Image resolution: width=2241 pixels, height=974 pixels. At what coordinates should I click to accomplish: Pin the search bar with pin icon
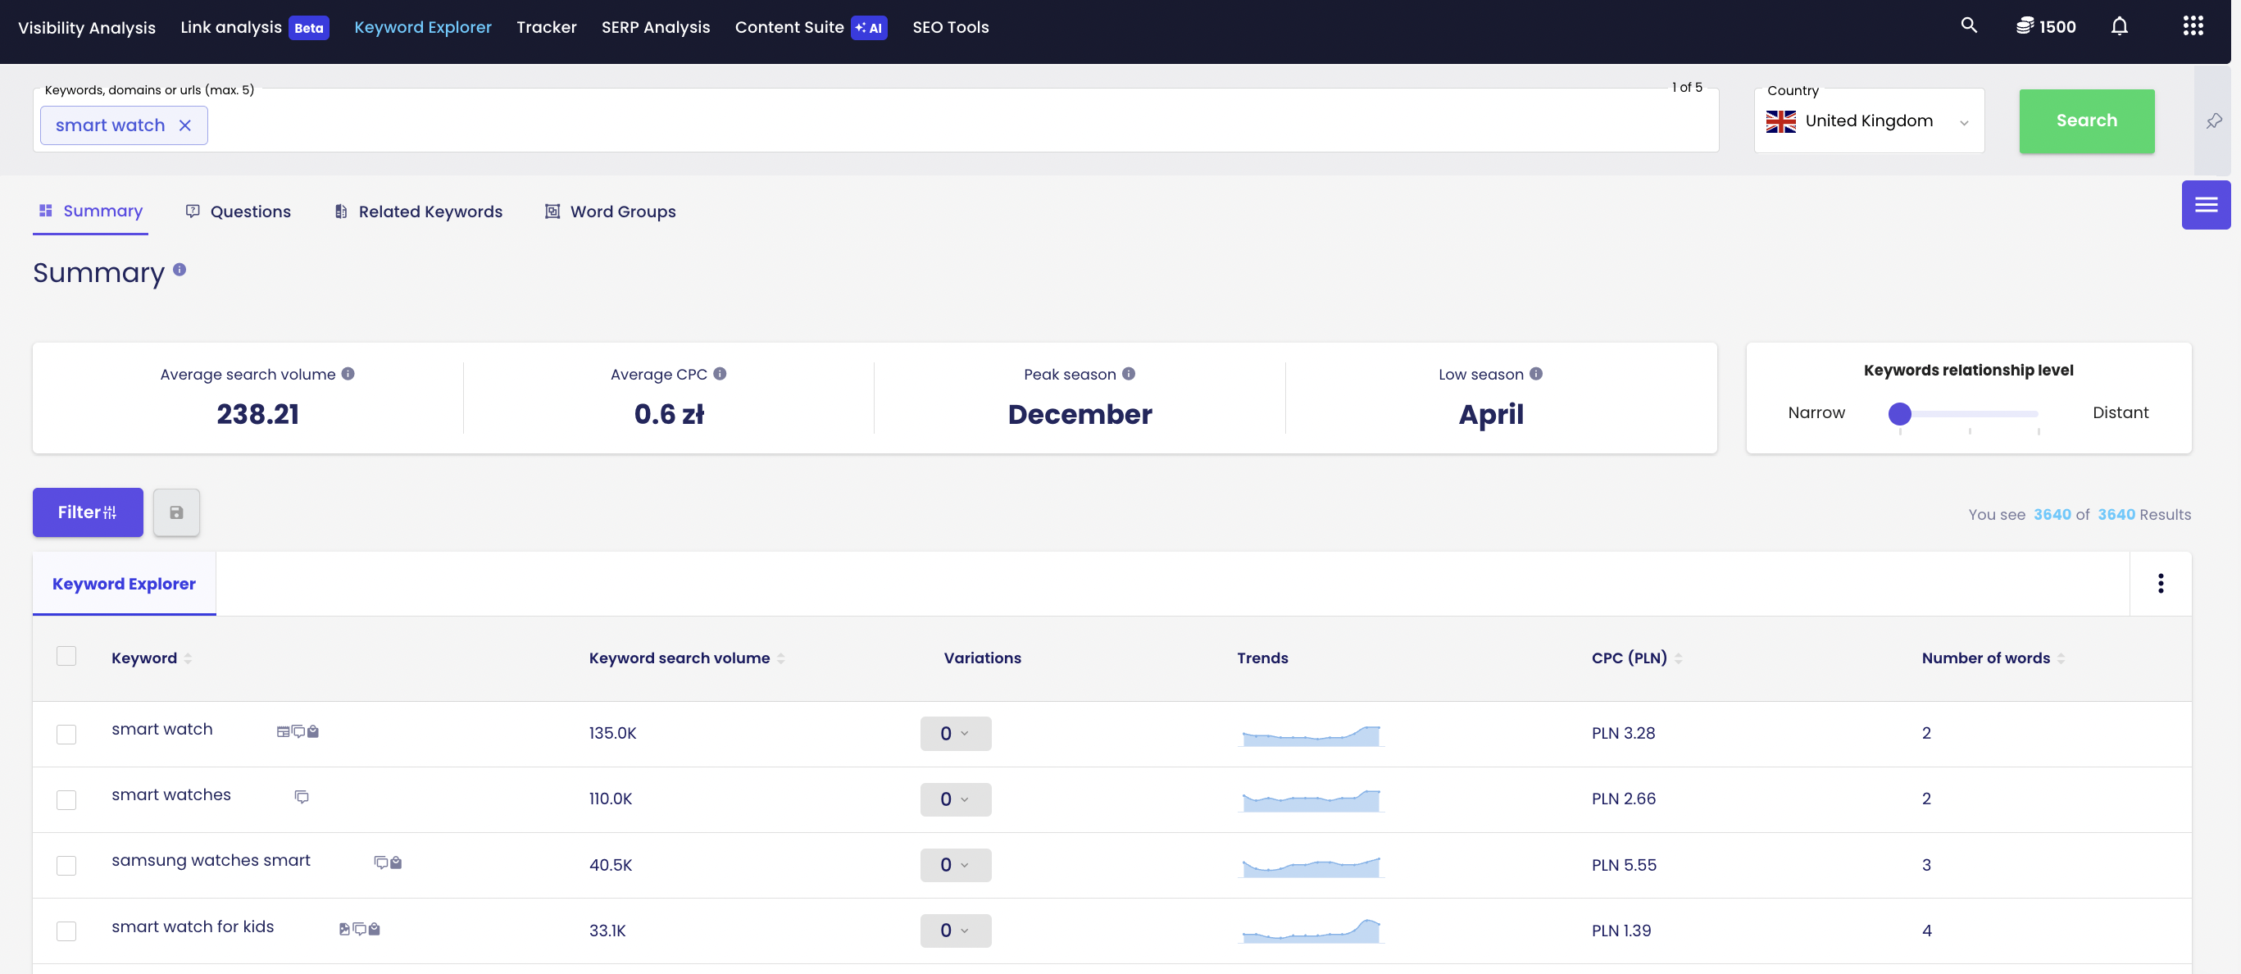pos(2214,121)
